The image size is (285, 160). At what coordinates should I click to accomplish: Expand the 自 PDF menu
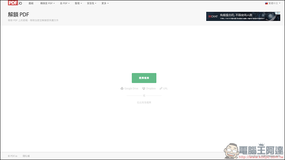[x=65, y=3]
